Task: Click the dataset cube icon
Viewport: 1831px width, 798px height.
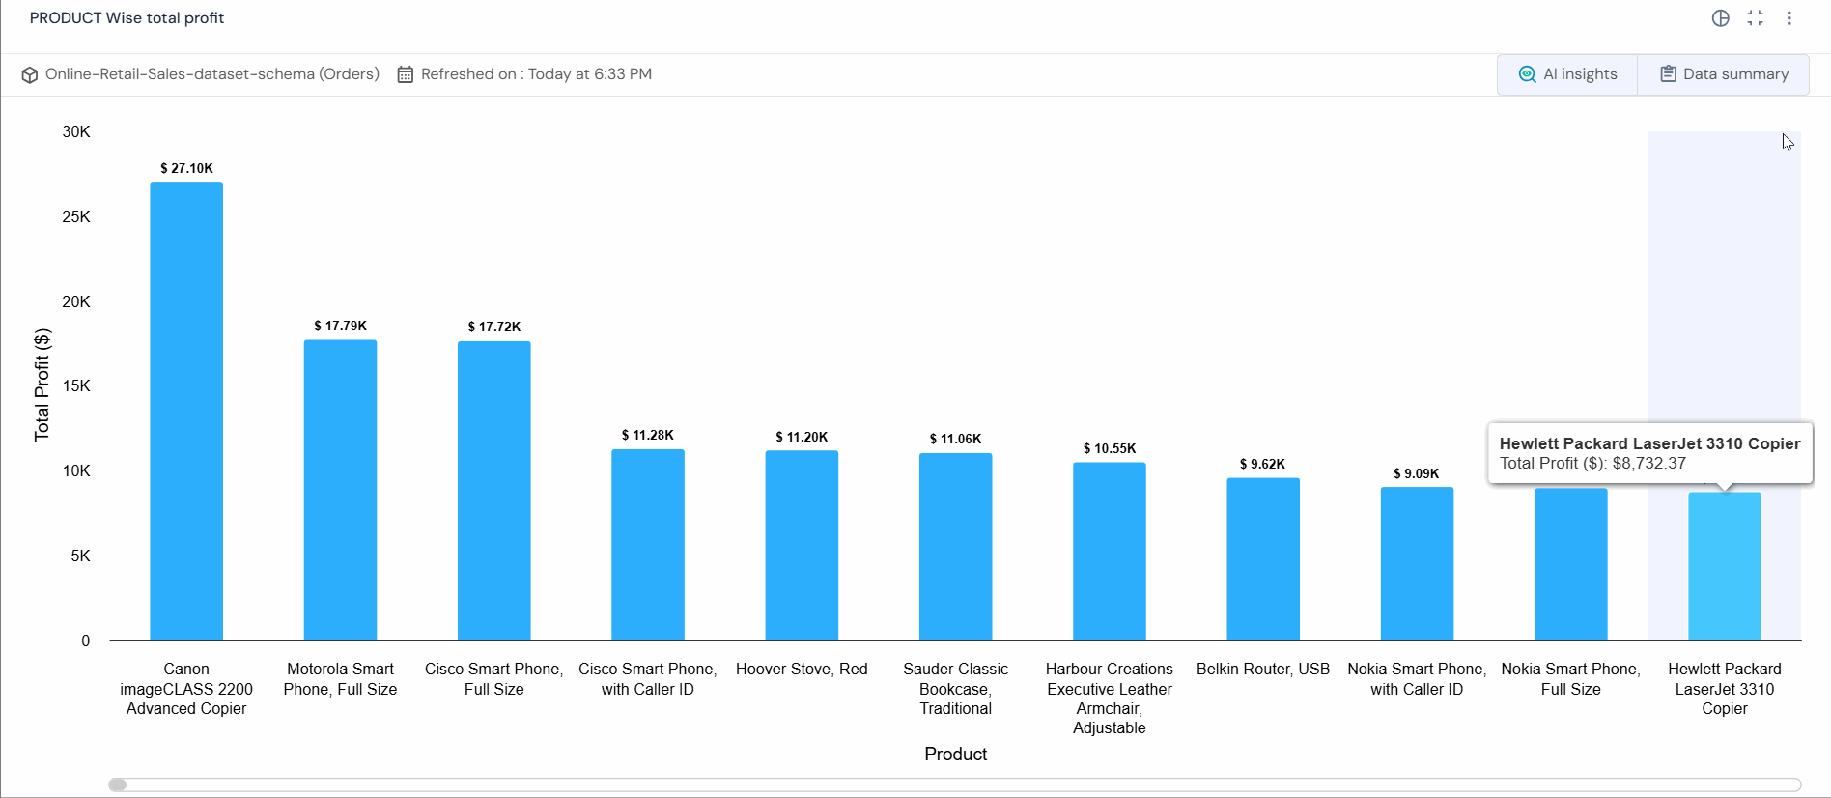Action: click(30, 74)
